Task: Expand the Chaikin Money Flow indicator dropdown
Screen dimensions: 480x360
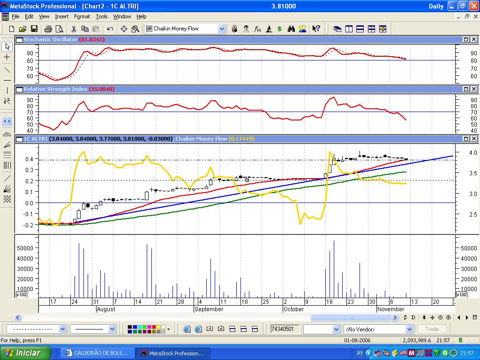Action: point(222,29)
